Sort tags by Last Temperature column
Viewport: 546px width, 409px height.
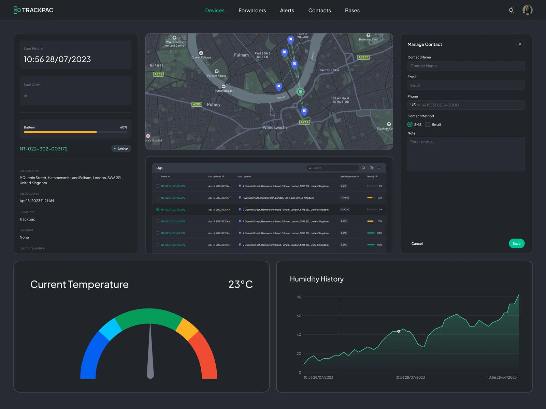pyautogui.click(x=349, y=177)
